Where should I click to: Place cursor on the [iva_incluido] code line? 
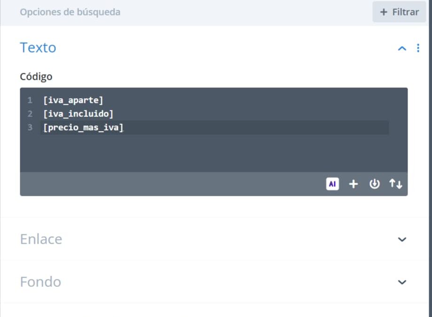[x=78, y=114]
